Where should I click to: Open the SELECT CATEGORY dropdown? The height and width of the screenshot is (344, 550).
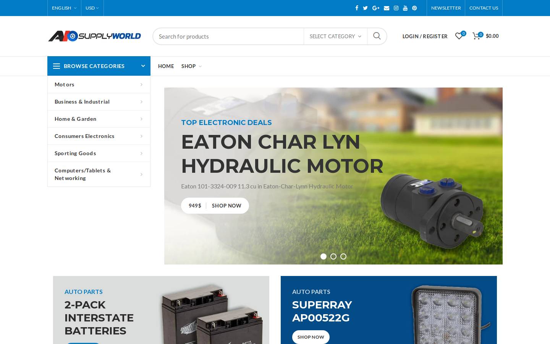click(x=335, y=36)
